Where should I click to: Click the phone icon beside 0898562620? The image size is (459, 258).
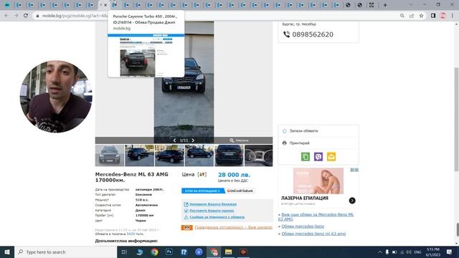(x=286, y=34)
